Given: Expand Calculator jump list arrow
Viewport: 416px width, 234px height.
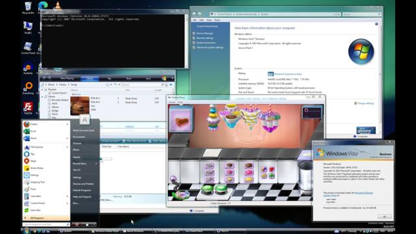Looking at the screenshot, I should (x=67, y=196).
